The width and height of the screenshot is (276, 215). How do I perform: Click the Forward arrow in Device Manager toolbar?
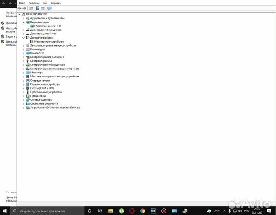tap(24, 8)
